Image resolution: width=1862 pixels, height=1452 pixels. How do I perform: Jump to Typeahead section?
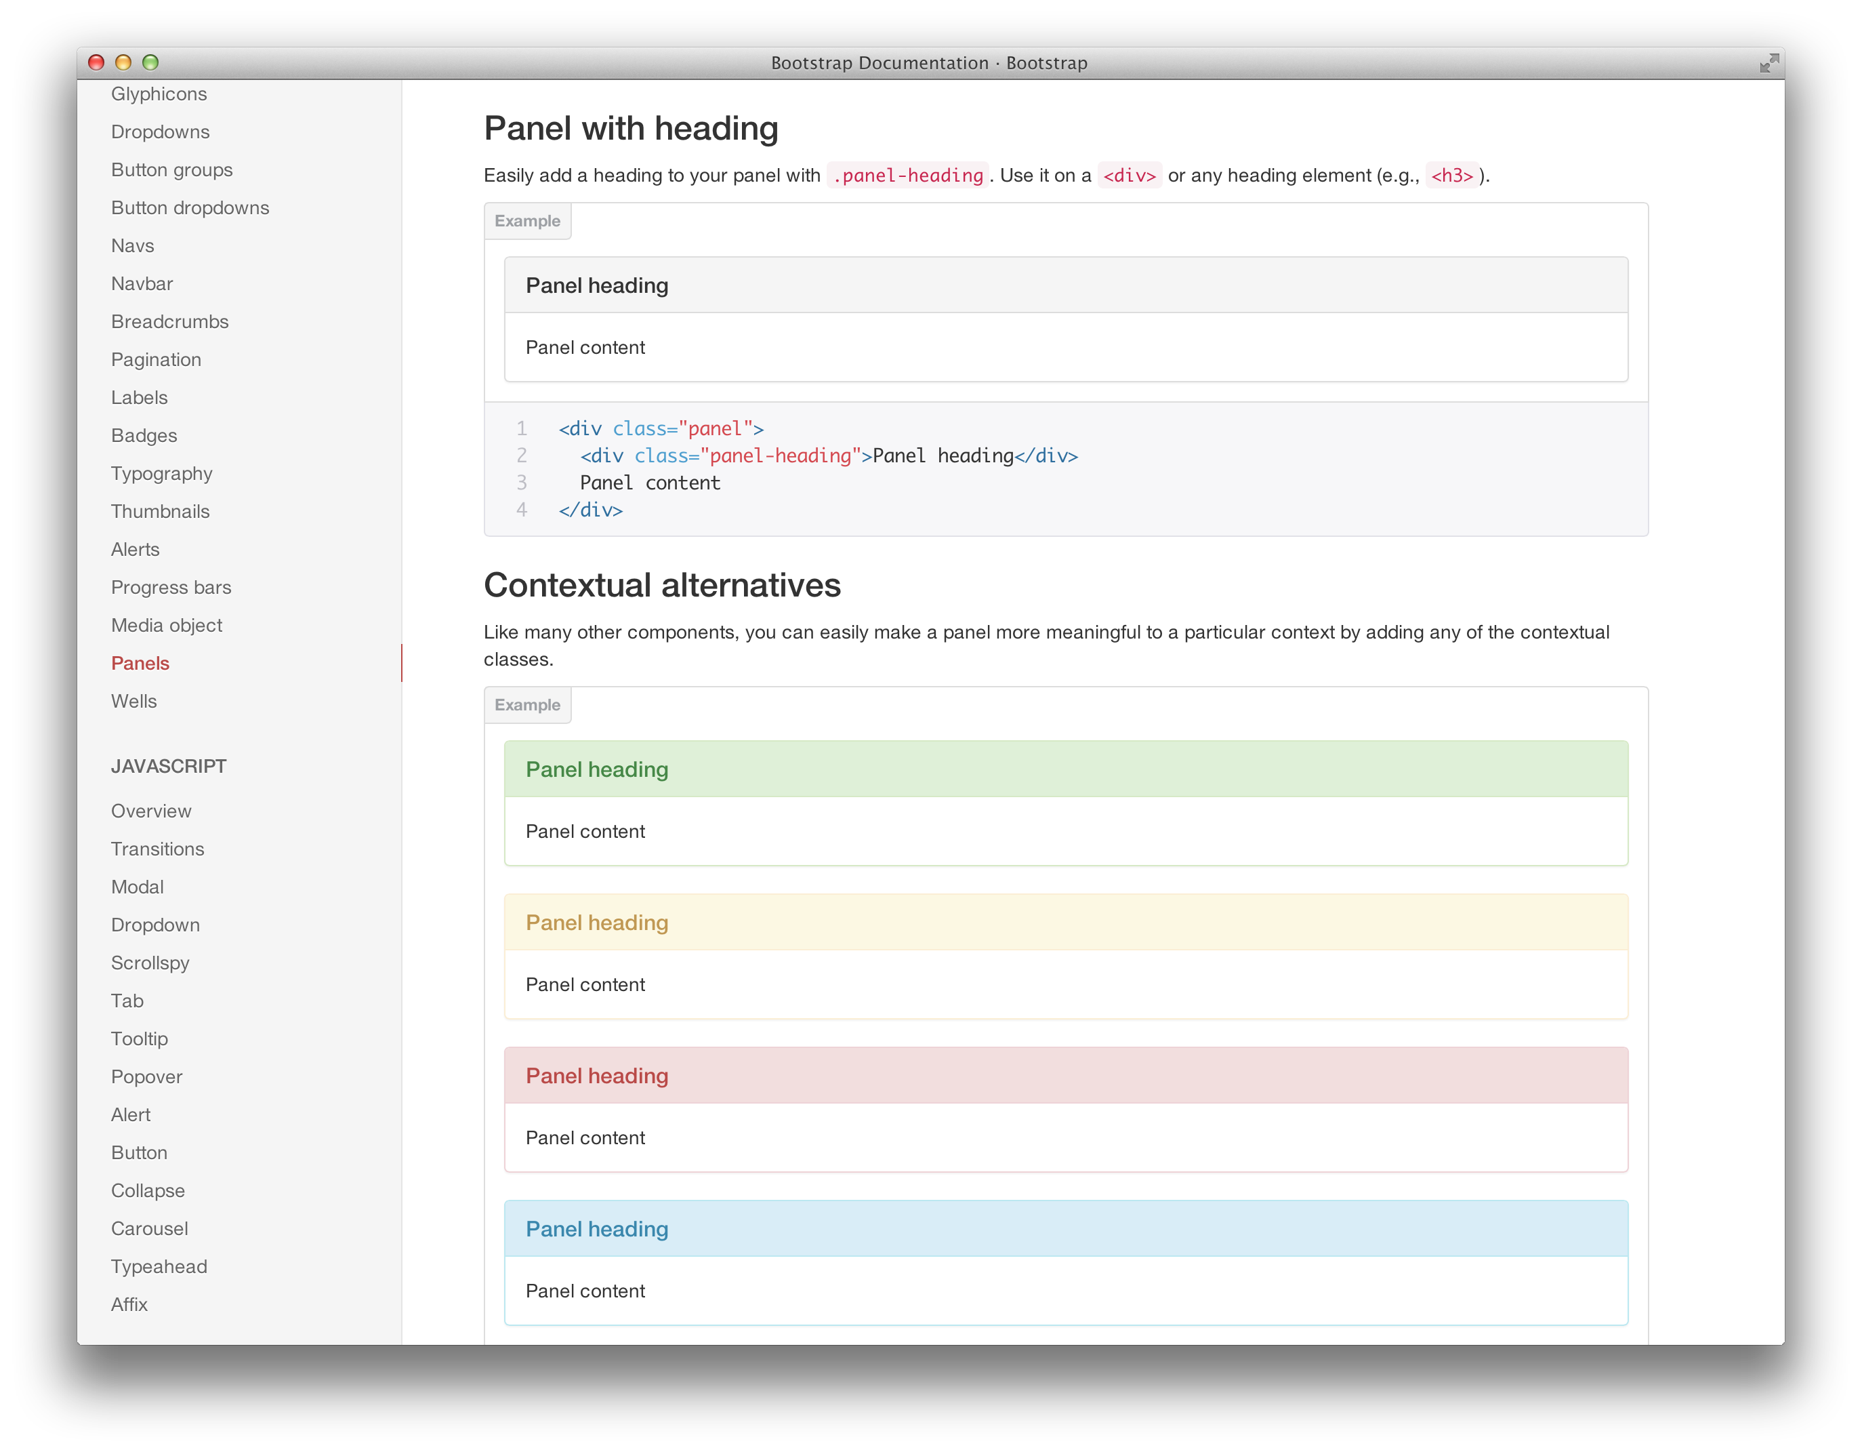coord(159,1267)
